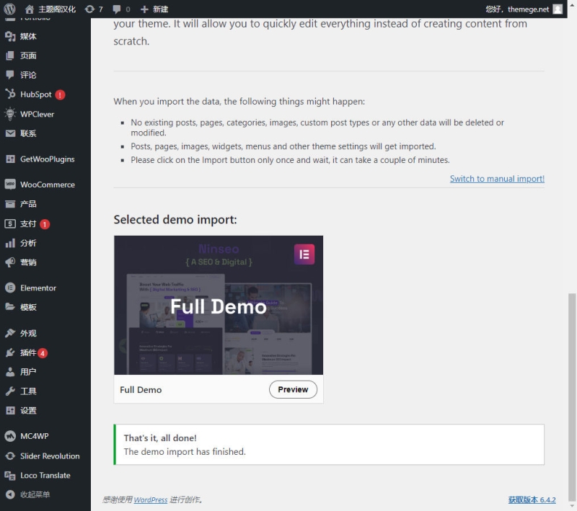
Task: Click the 获取版本 6.4.2 link
Action: pyautogui.click(x=532, y=499)
